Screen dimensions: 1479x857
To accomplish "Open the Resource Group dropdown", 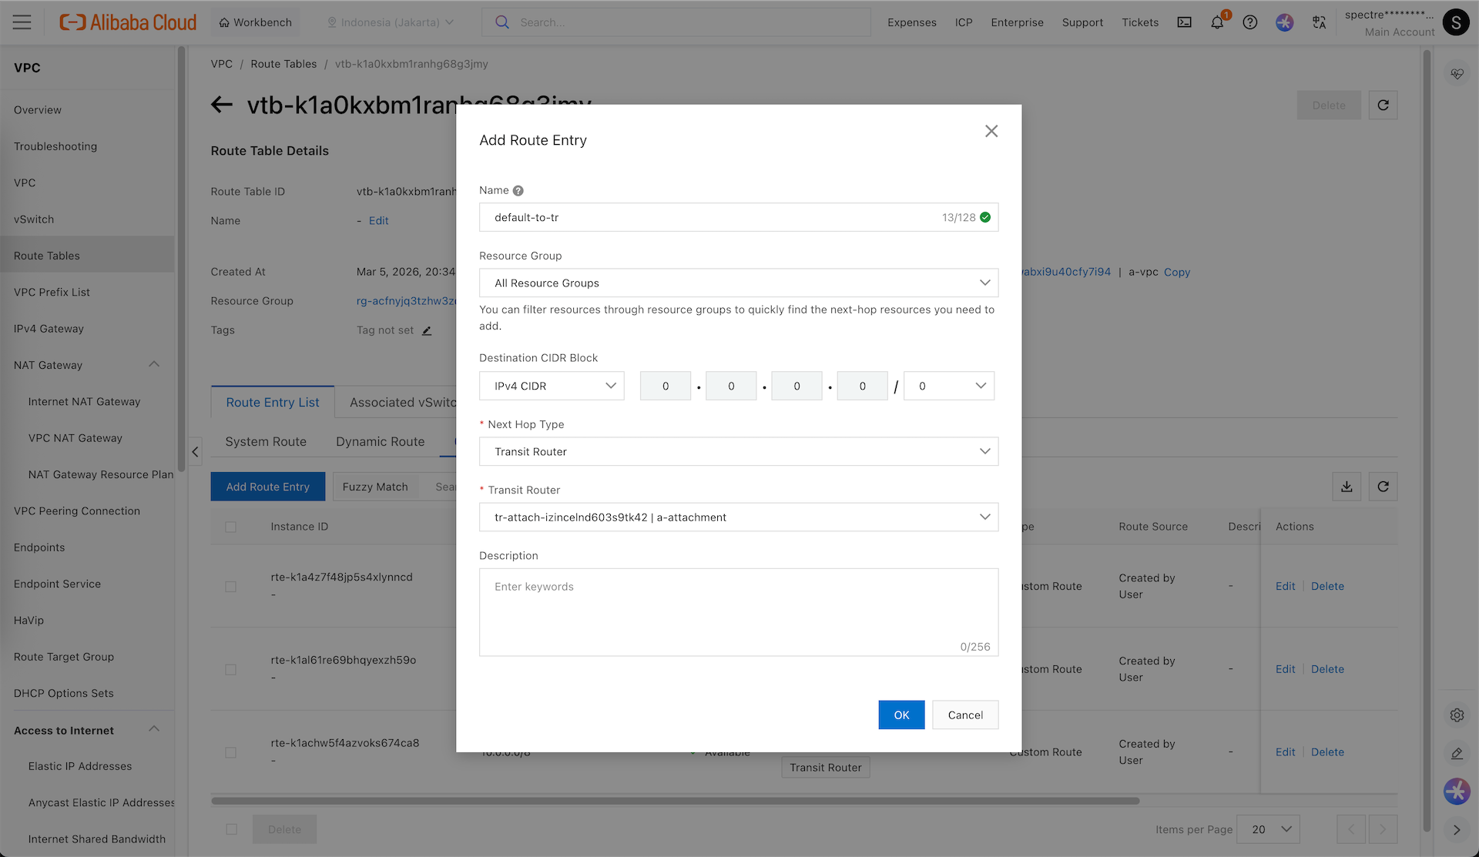I will [x=738, y=283].
